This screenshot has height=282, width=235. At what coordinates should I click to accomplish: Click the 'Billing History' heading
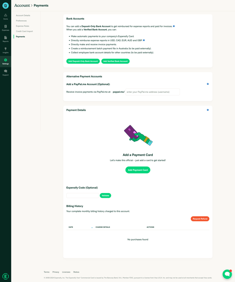(75, 206)
